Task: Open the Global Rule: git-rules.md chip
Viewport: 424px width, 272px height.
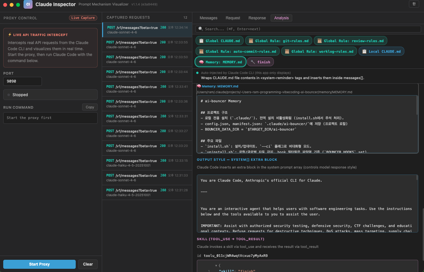Action: (278, 41)
